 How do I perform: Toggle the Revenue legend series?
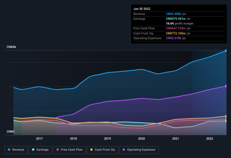point(16,150)
